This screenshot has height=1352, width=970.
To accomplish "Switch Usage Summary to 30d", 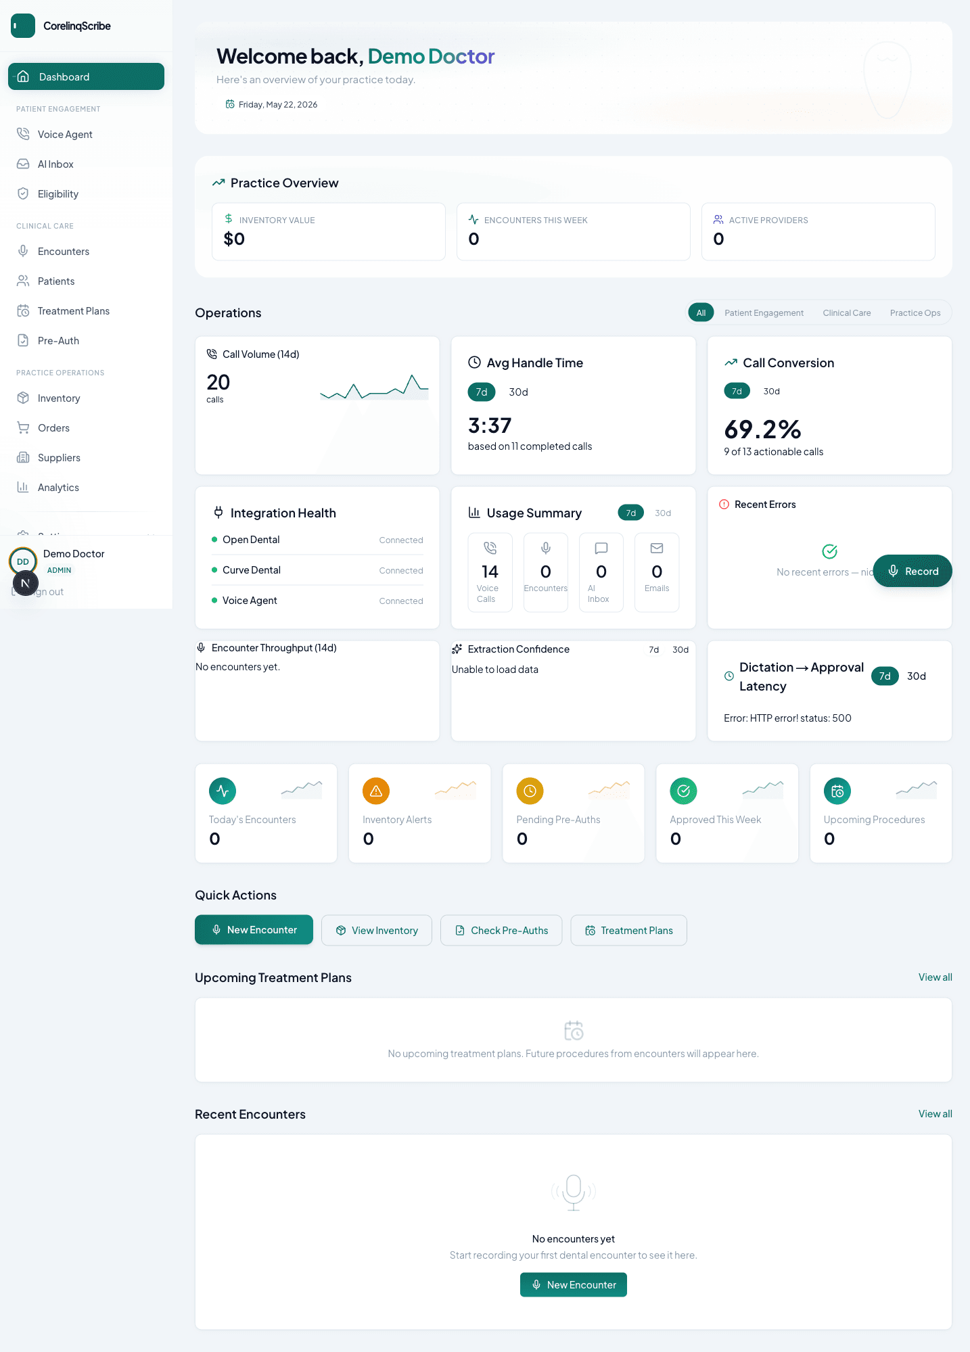I will point(663,513).
